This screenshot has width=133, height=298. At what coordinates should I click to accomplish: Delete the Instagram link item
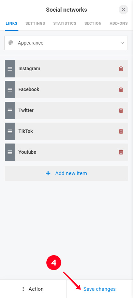121,69
